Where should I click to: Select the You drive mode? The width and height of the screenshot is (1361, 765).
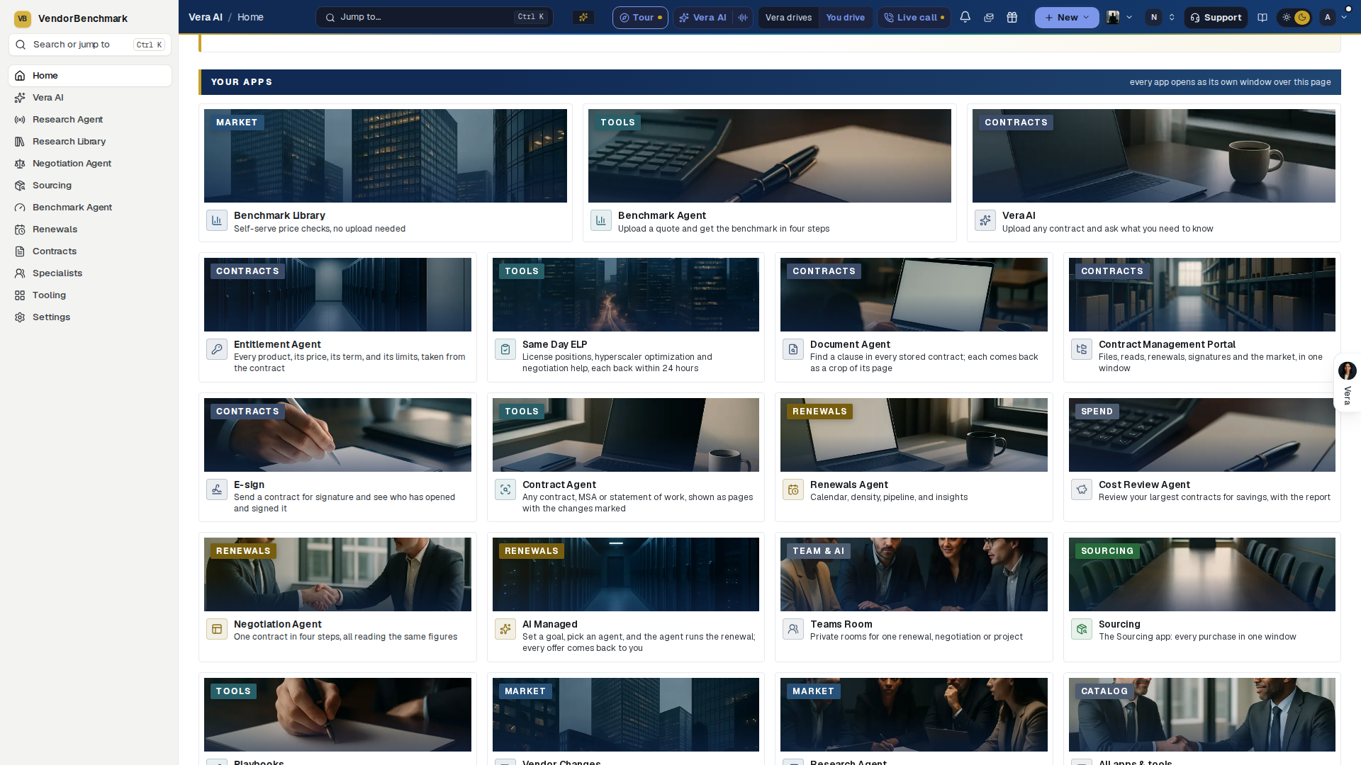coord(845,17)
